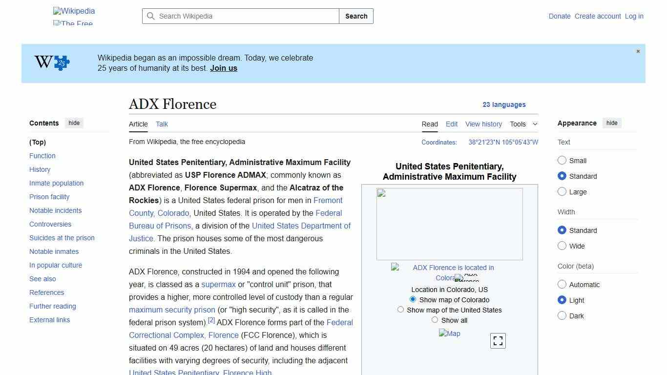Click the Join us link

[224, 68]
